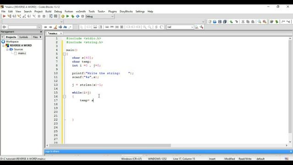Click the jump-to text input field

pyautogui.click(x=22, y=27)
